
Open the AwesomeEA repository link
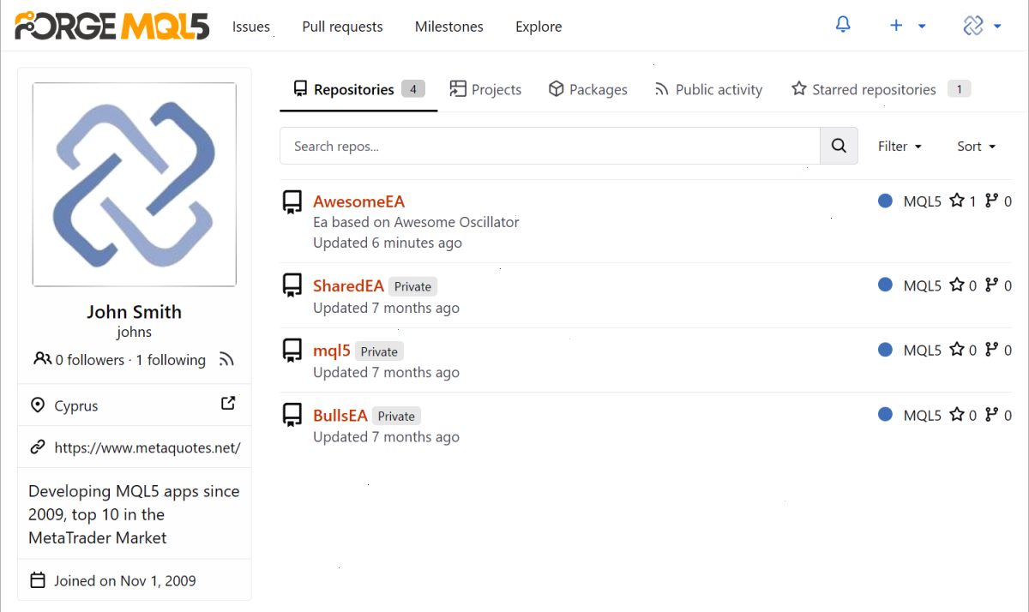pyautogui.click(x=358, y=201)
